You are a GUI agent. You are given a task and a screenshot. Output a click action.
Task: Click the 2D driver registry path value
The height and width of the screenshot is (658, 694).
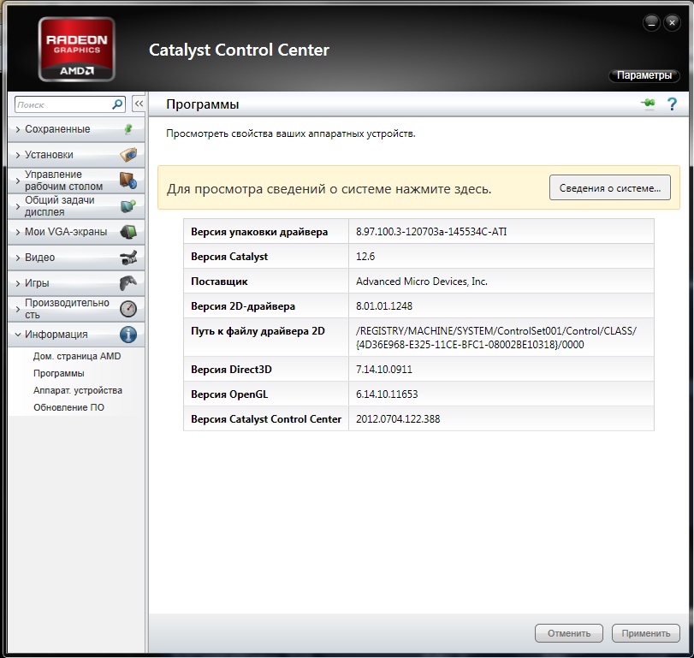[x=496, y=338]
